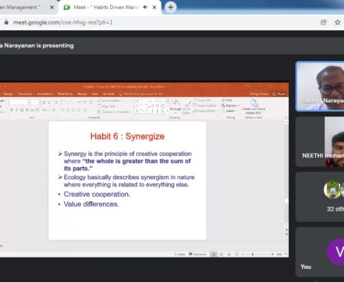Select Sathya Narayanan's video tile

320,86
